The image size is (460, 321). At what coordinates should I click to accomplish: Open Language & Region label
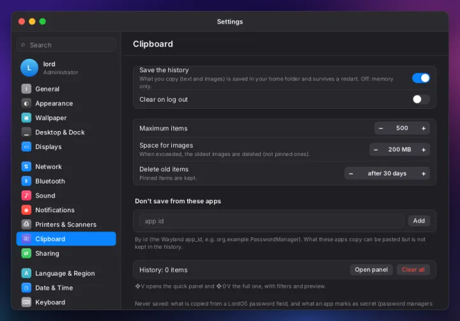click(65, 274)
